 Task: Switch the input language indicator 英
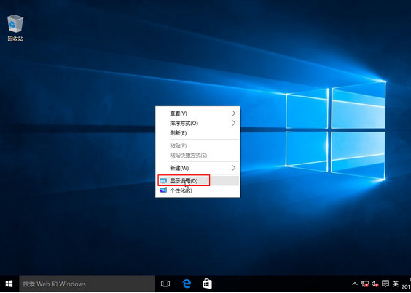[396, 284]
